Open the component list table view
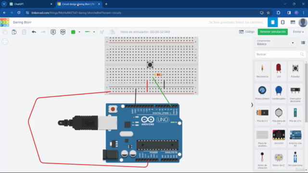Image resolution: width=308 pixels, height=173 pixels. coord(293,22)
